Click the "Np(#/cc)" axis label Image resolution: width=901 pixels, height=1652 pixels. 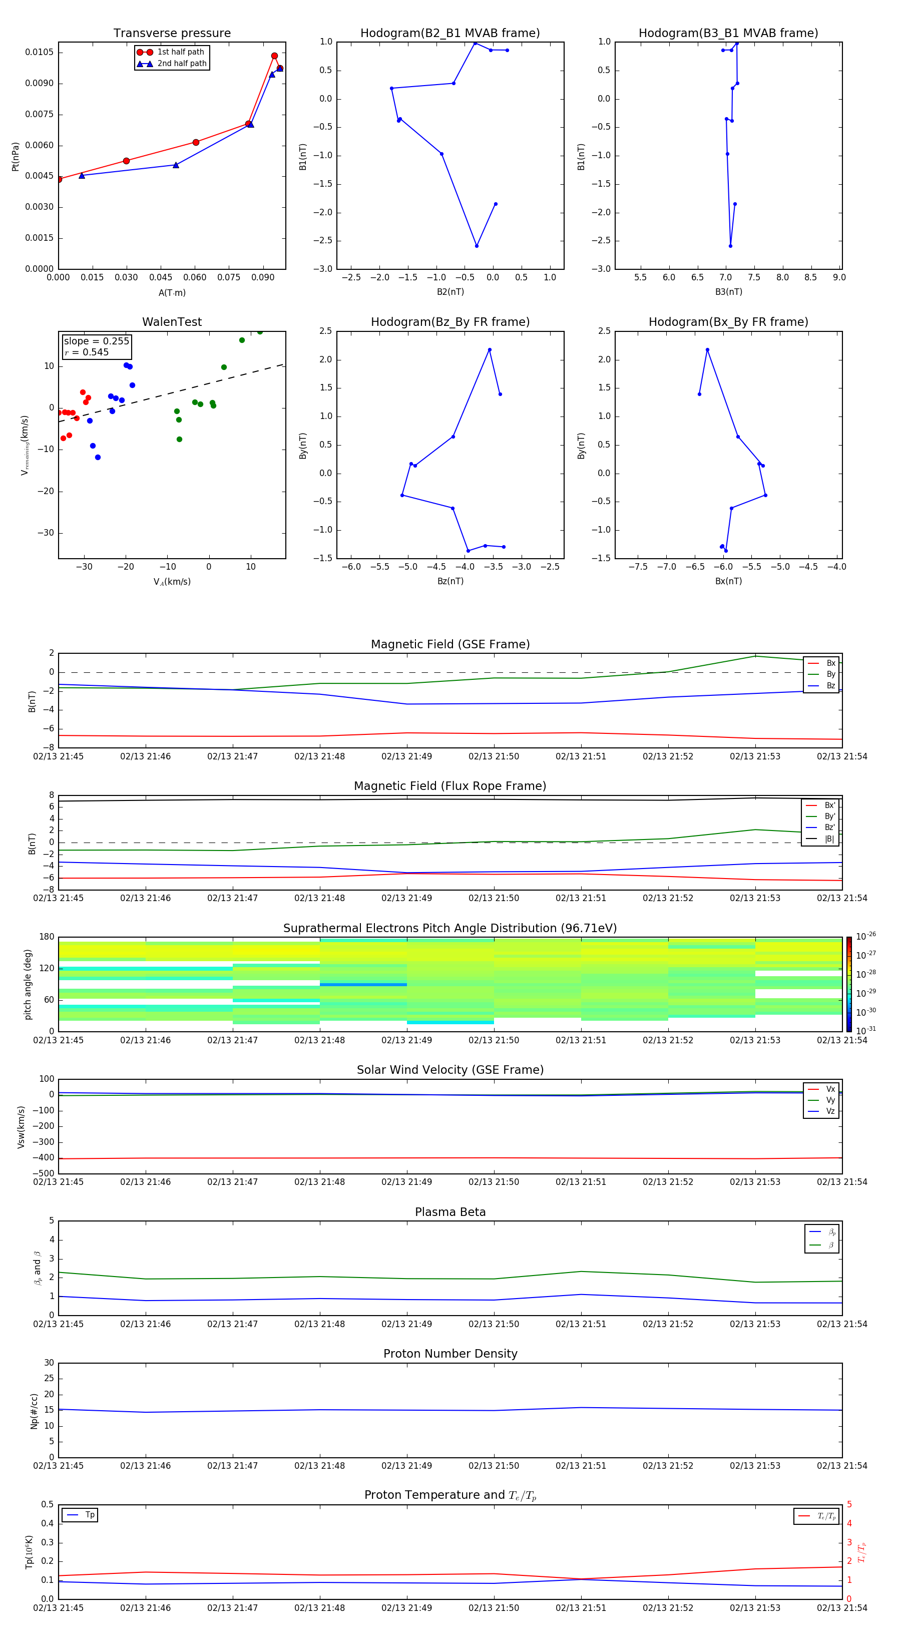pyautogui.click(x=34, y=1411)
